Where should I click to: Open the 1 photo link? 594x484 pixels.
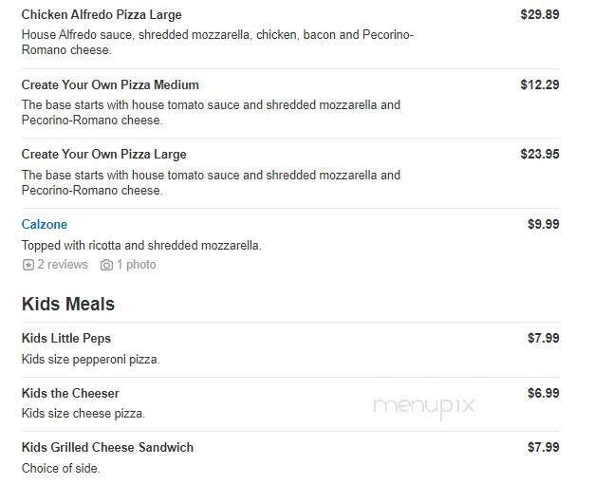(137, 265)
